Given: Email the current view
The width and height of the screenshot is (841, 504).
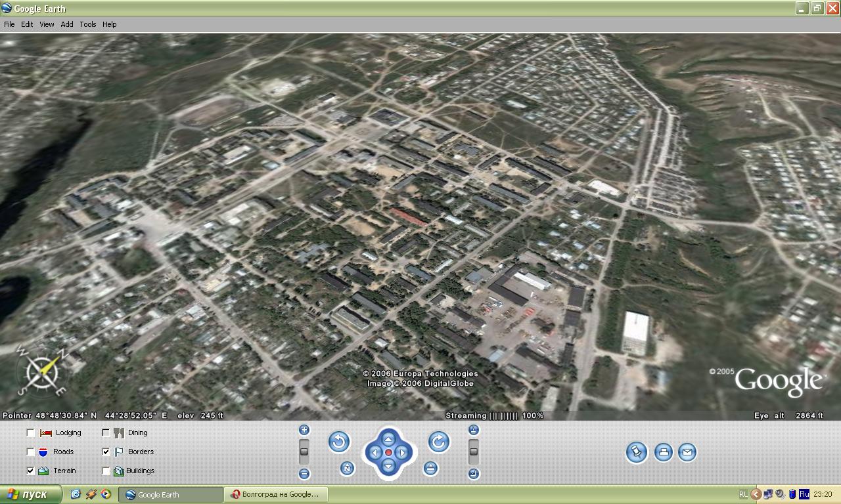Looking at the screenshot, I should pyautogui.click(x=687, y=452).
